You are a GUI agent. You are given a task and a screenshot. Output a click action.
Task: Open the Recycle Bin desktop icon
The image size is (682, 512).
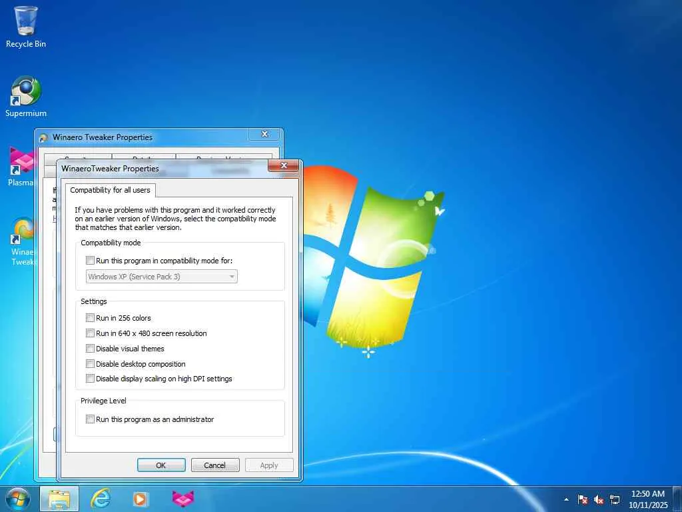(x=26, y=27)
